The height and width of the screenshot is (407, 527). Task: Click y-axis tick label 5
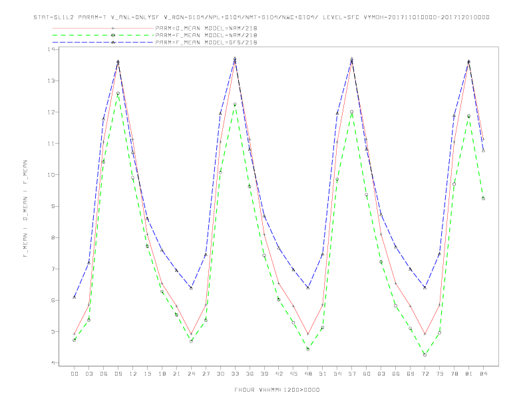click(x=53, y=332)
